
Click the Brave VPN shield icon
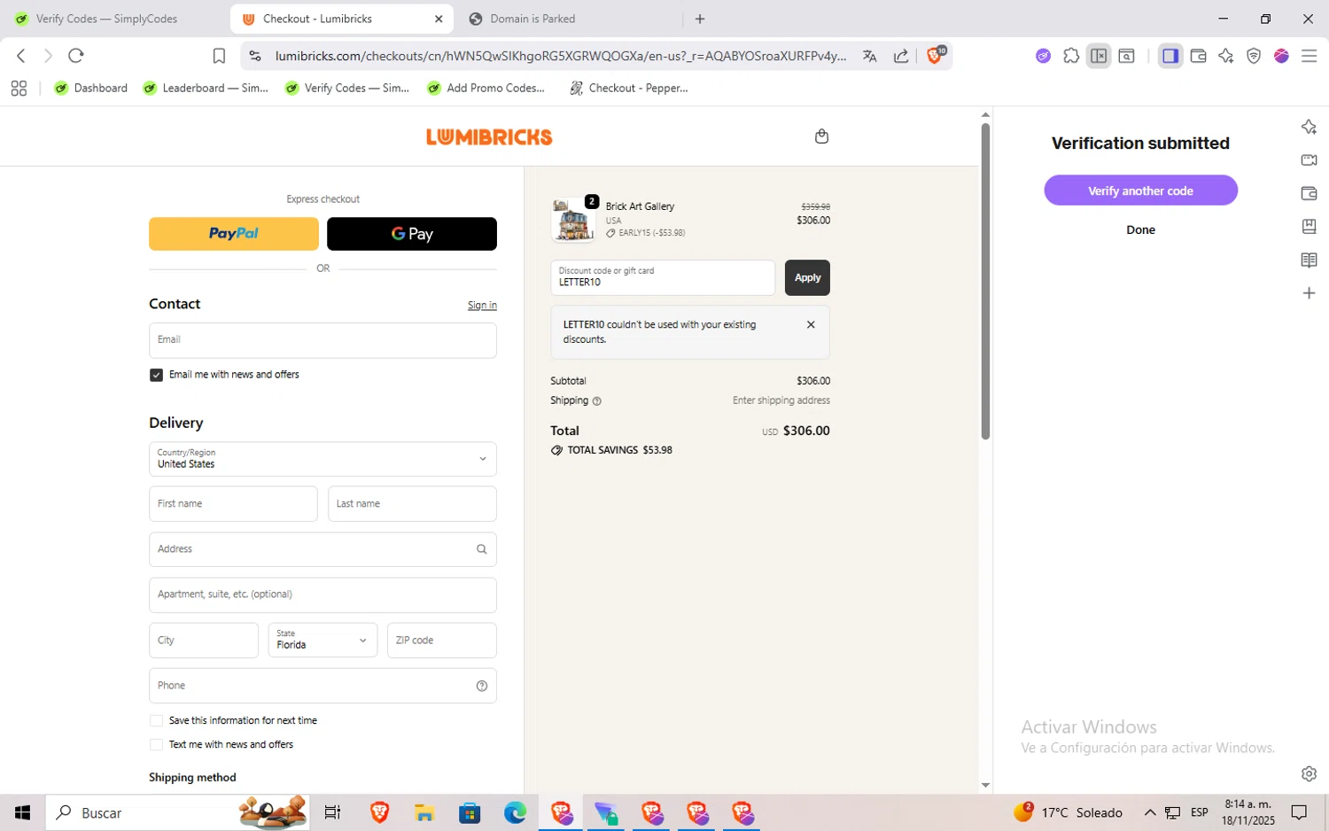click(1254, 56)
